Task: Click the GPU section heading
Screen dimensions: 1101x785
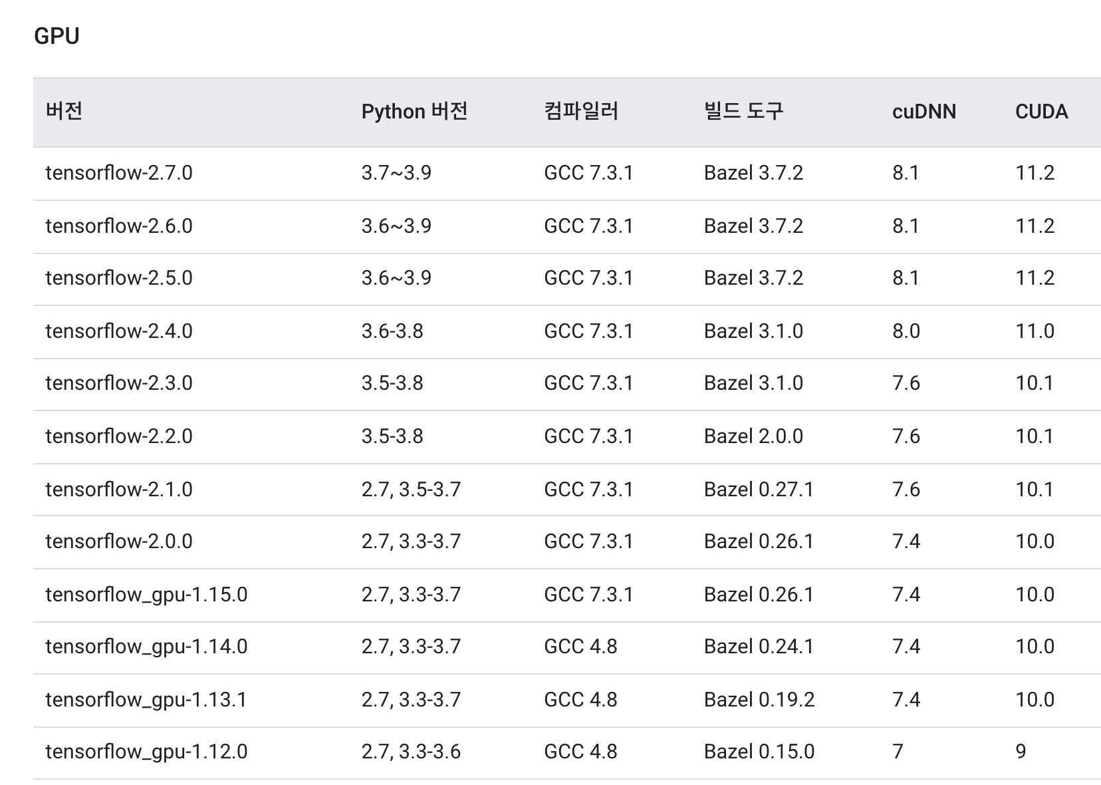Action: pyautogui.click(x=57, y=36)
